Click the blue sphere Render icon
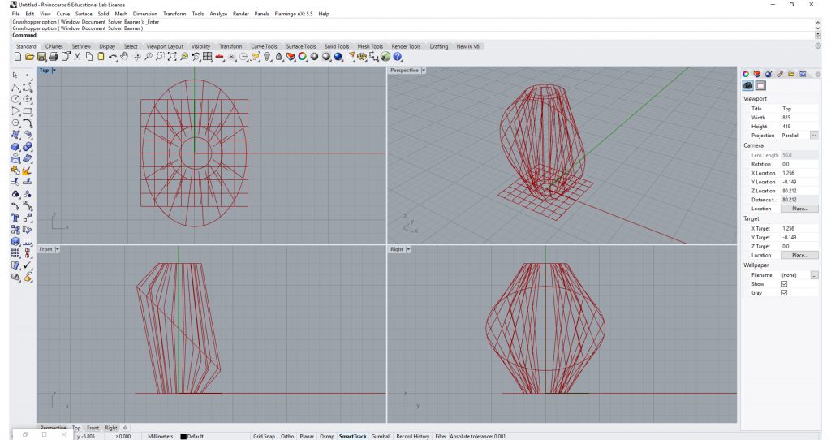This screenshot has height=440, width=831. [x=338, y=57]
